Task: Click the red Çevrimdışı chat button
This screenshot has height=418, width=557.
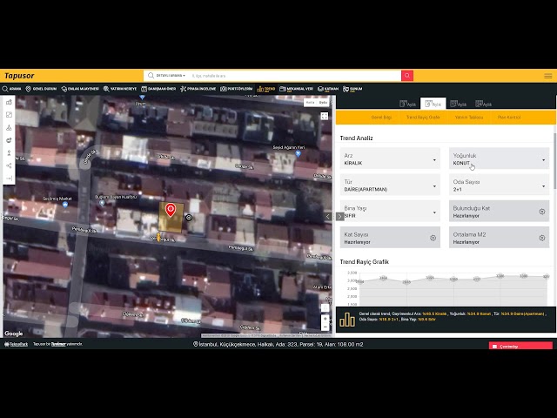Action: coord(520,346)
